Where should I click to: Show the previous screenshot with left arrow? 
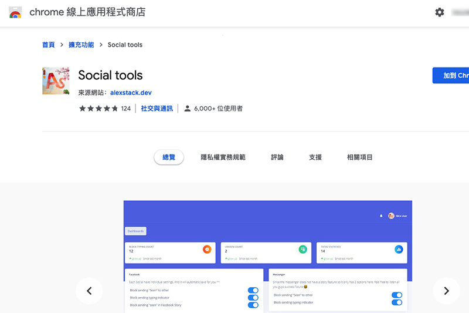90,291
